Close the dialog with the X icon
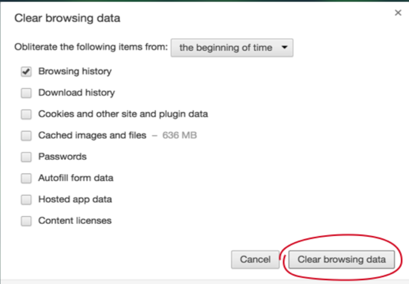This screenshot has height=284, width=409. tap(398, 13)
